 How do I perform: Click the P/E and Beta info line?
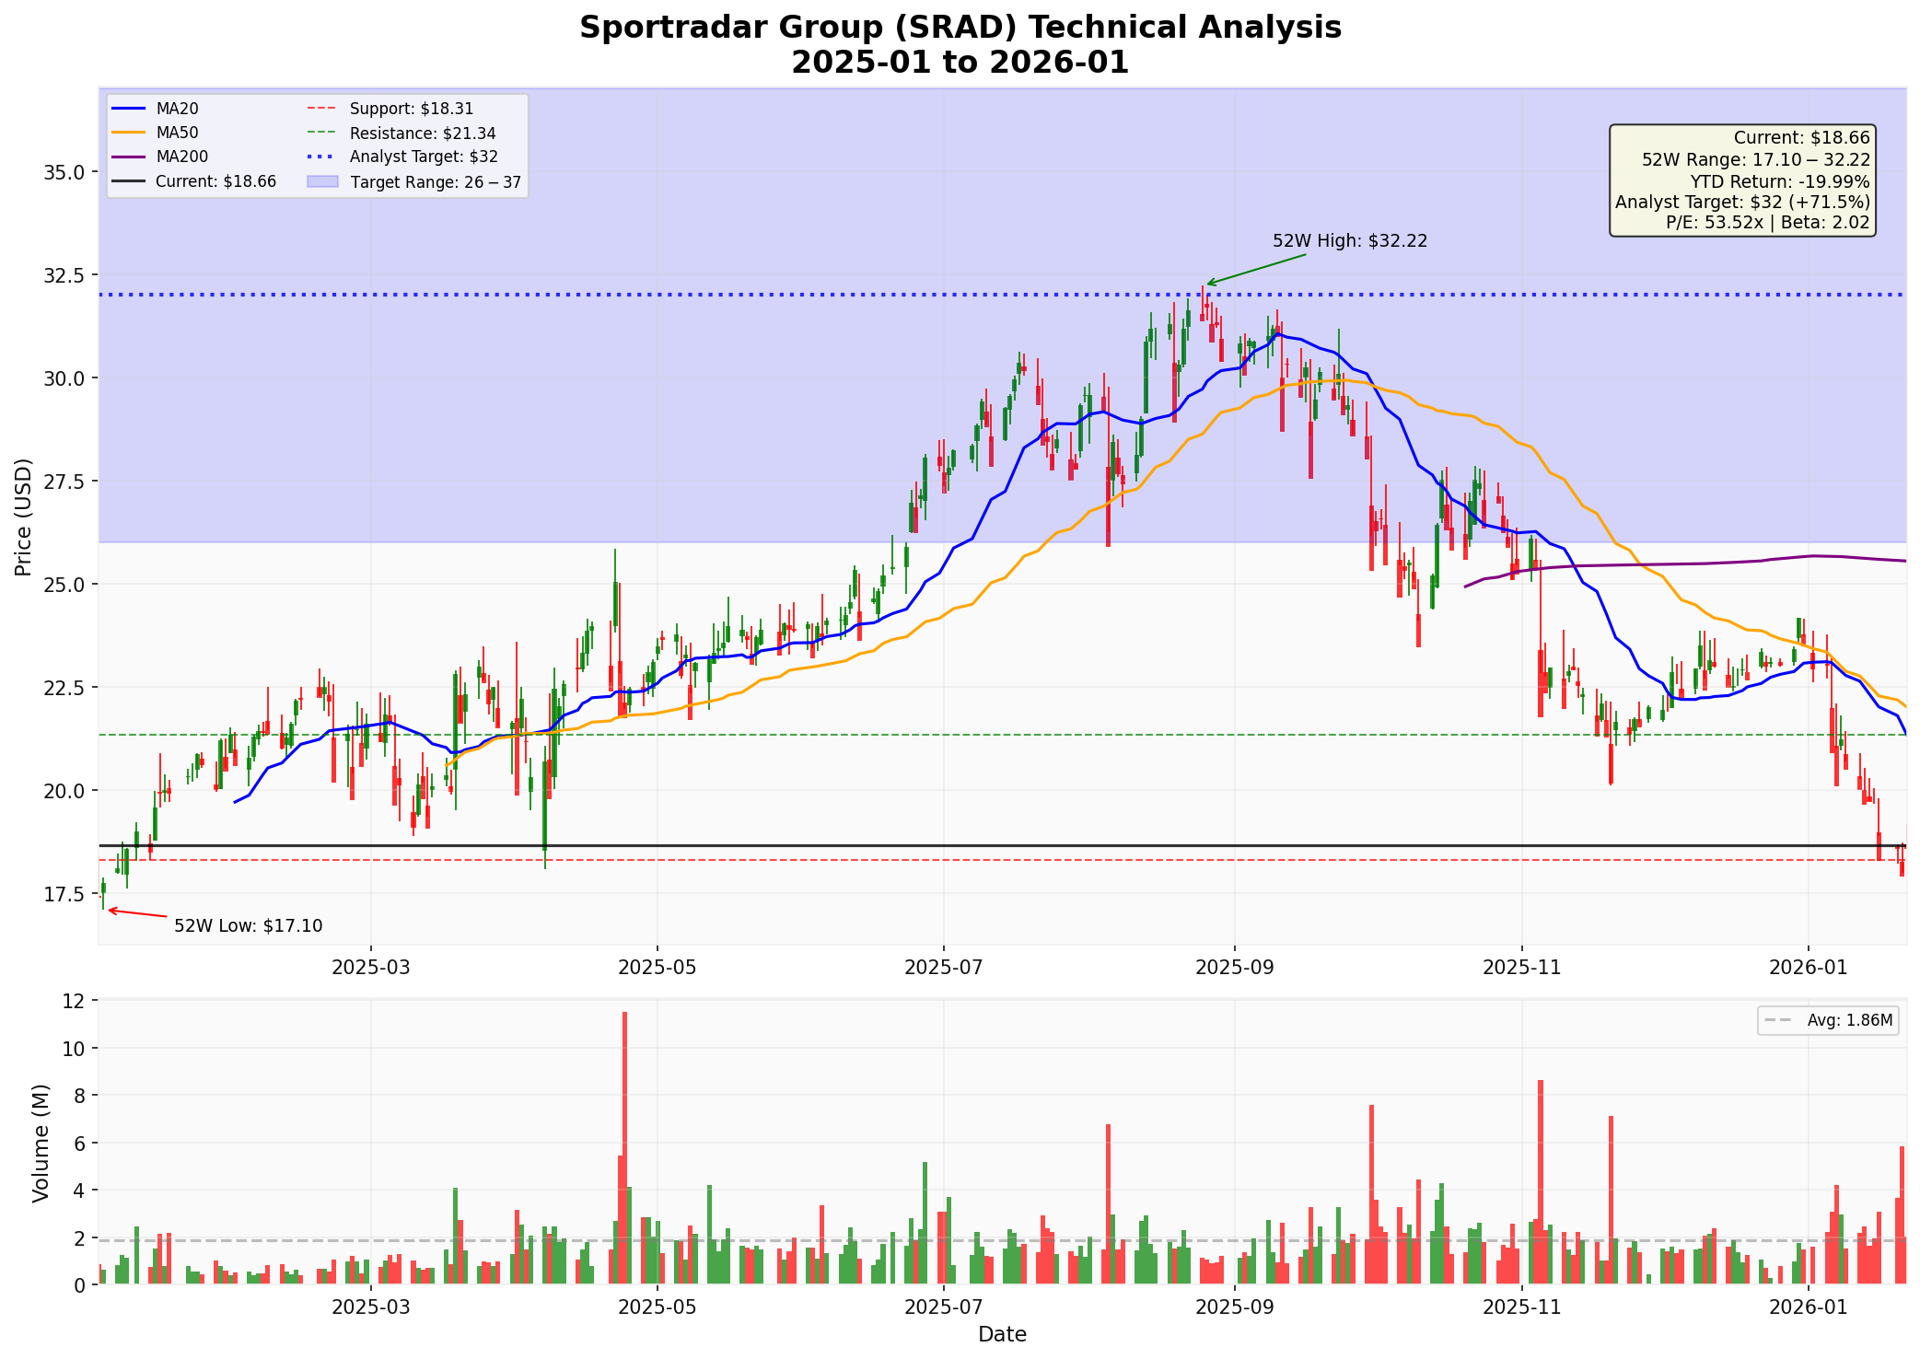click(1767, 222)
